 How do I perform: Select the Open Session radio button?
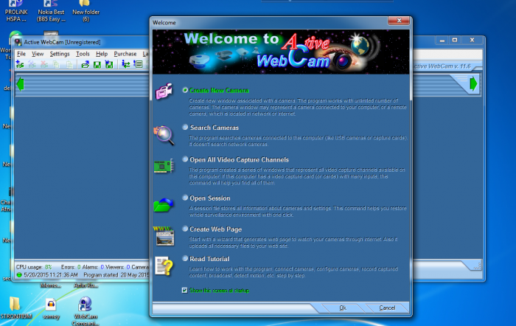coord(185,198)
